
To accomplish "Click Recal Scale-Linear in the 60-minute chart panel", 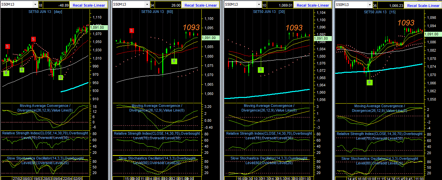I will (201, 5).
